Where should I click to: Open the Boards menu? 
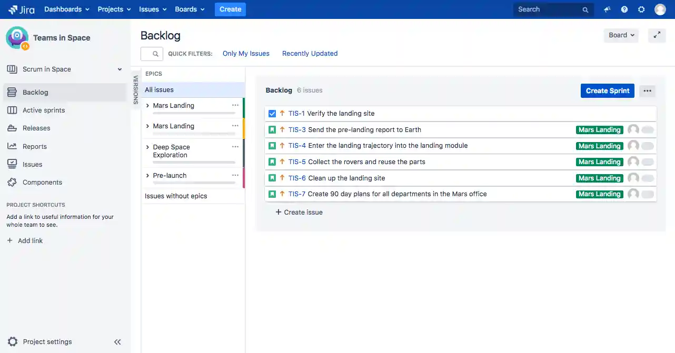pos(186,9)
